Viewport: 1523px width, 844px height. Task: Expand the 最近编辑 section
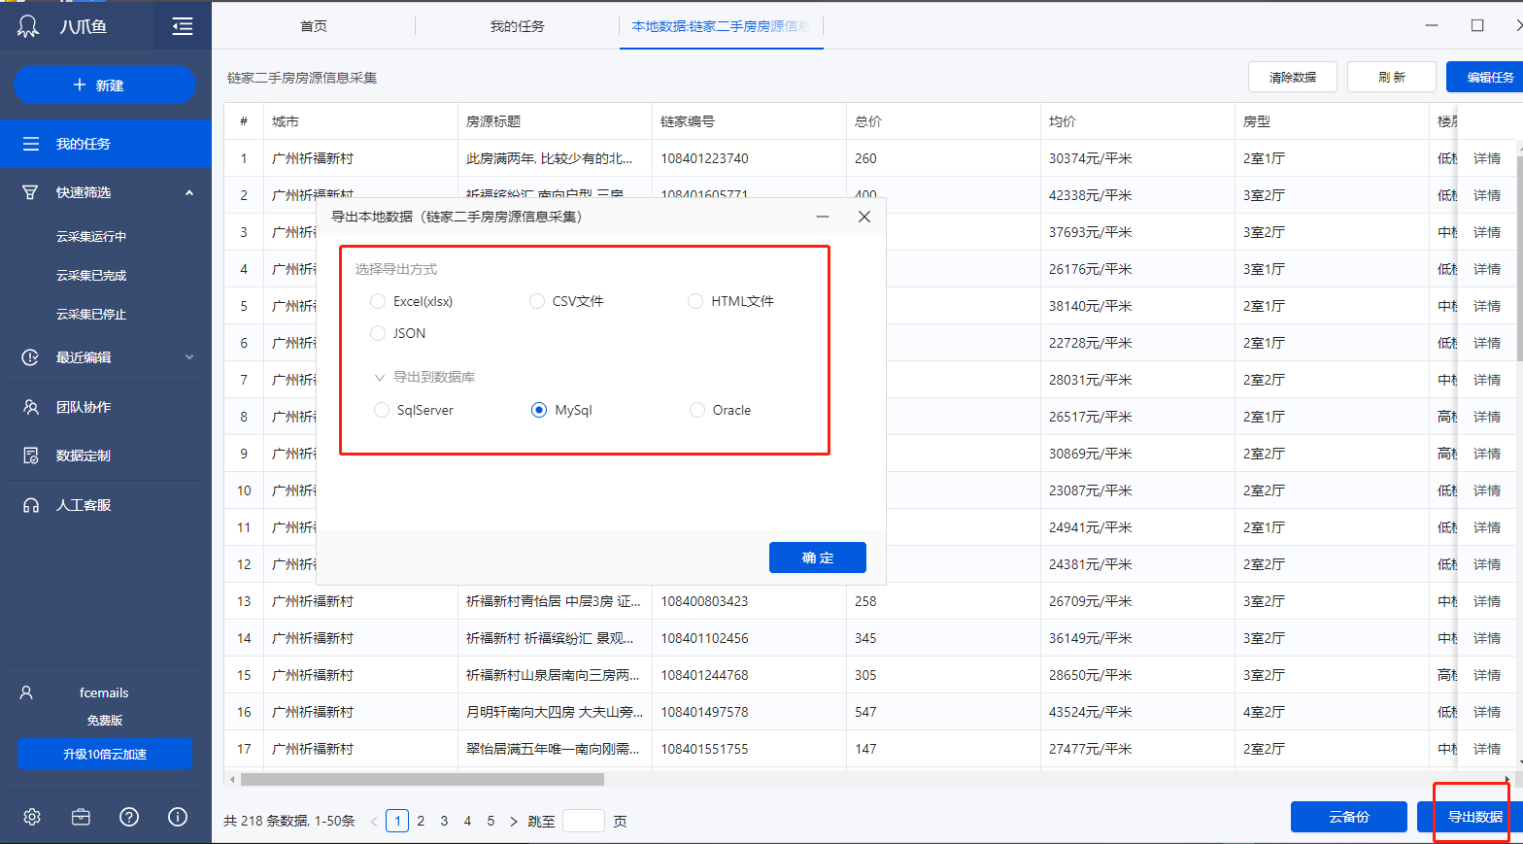189,357
